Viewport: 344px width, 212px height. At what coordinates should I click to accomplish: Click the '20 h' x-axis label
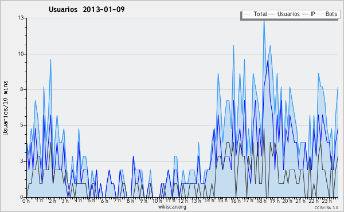[x=287, y=201]
